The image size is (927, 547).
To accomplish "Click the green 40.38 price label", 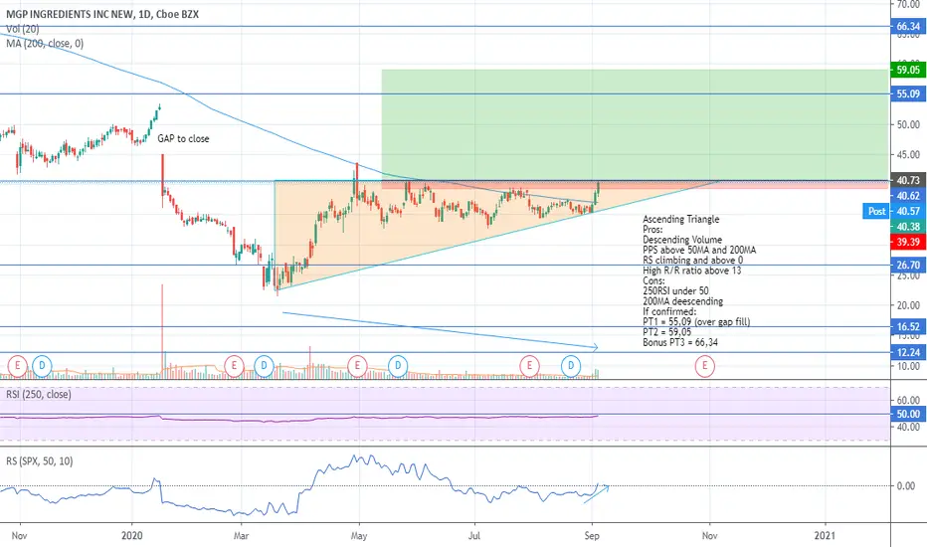I will pos(908,227).
